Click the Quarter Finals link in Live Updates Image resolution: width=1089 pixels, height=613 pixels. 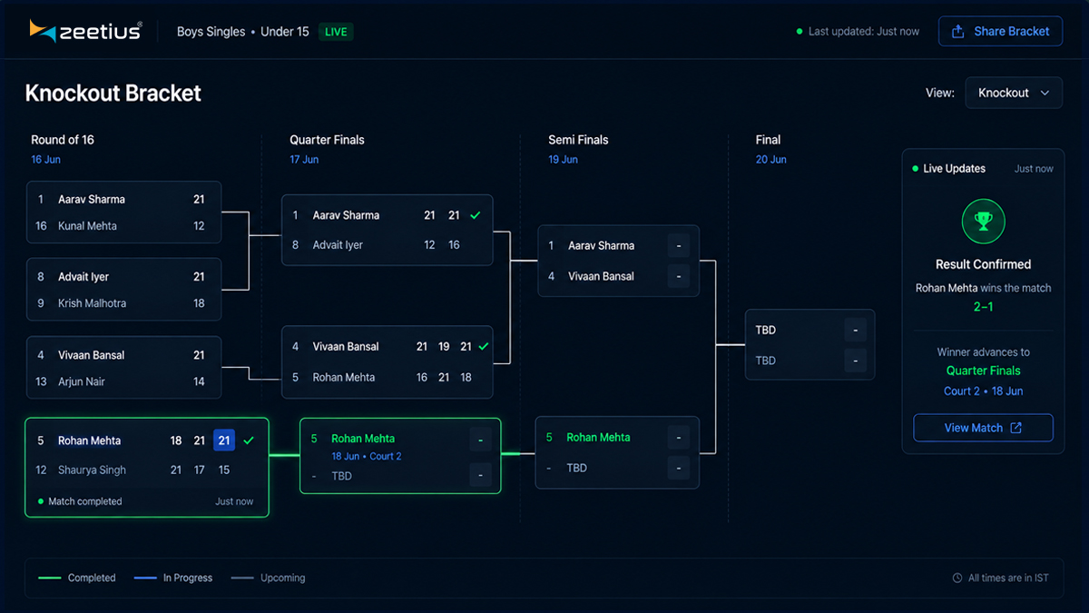(983, 371)
